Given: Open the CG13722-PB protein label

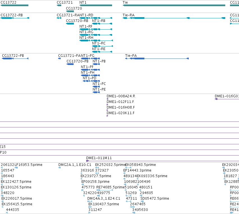Looking at the screenshot, I should click(13, 56).
